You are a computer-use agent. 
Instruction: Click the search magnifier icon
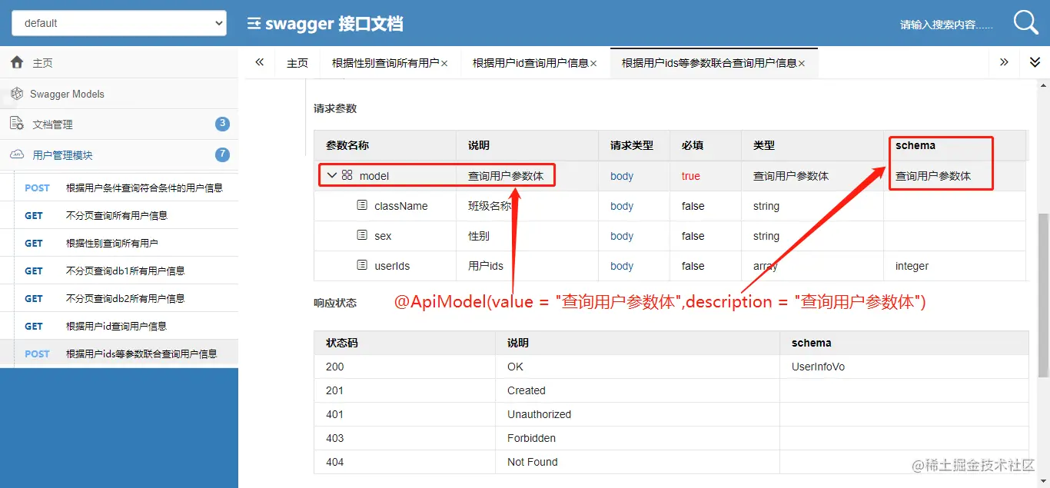[1026, 23]
